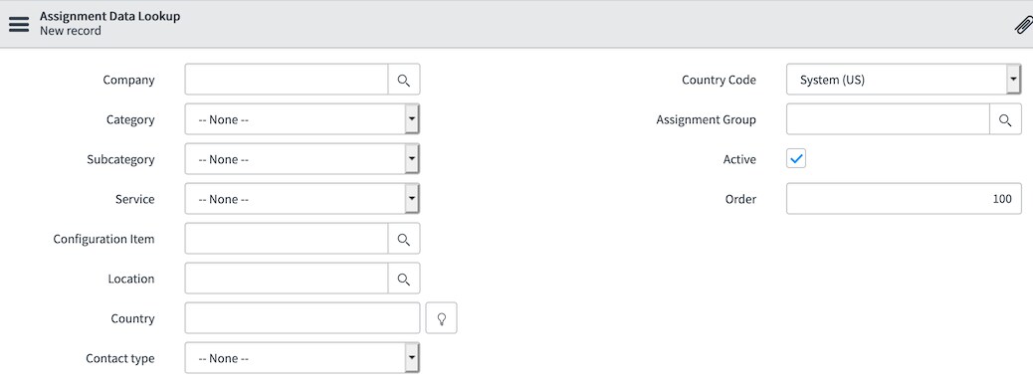Open Company lookup magnifier
1033x382 pixels.
(404, 80)
